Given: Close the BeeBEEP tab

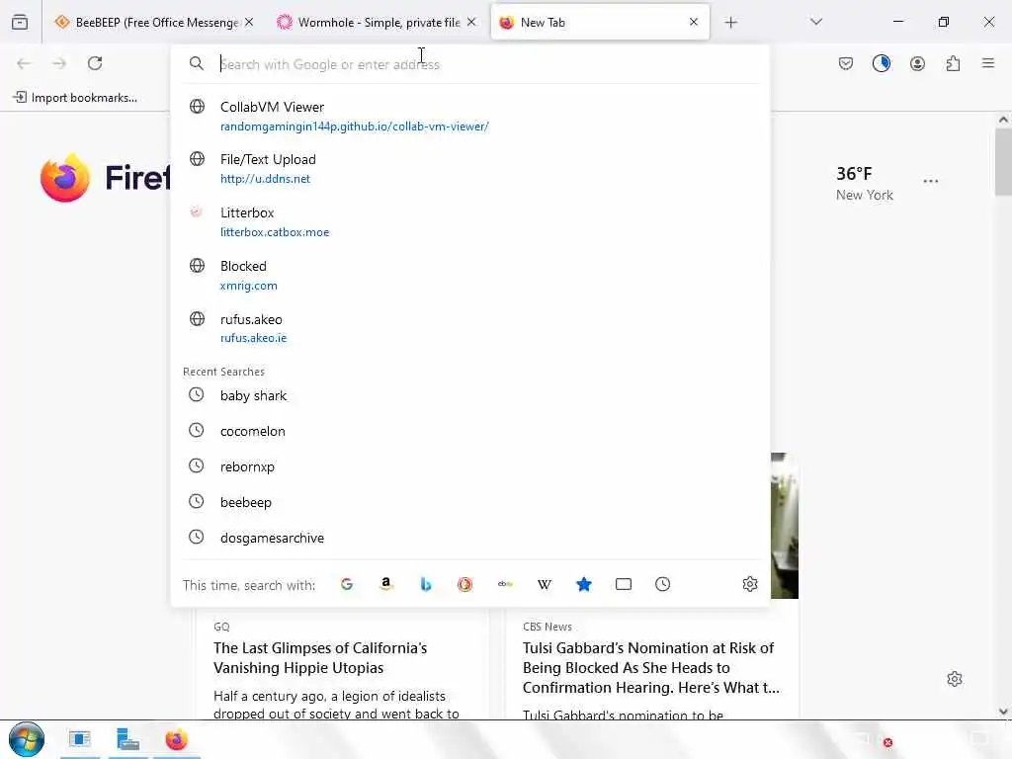Looking at the screenshot, I should click(249, 22).
